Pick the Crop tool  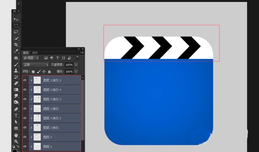click(x=16, y=45)
